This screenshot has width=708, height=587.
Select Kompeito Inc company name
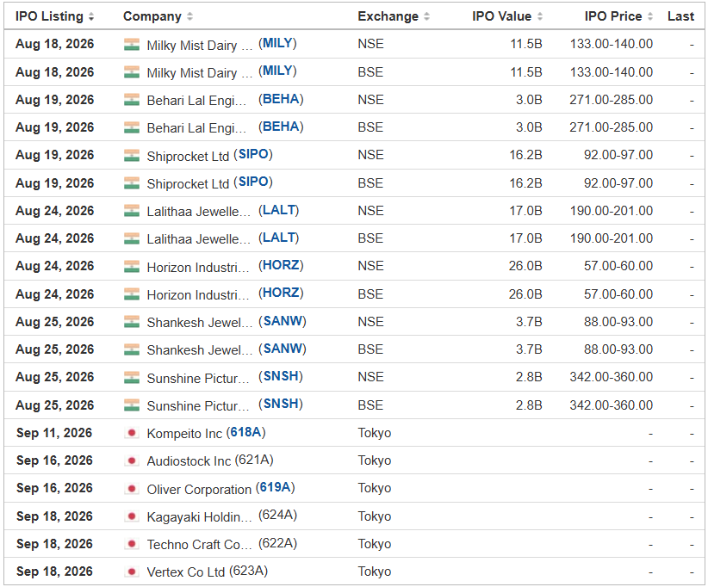tap(184, 434)
